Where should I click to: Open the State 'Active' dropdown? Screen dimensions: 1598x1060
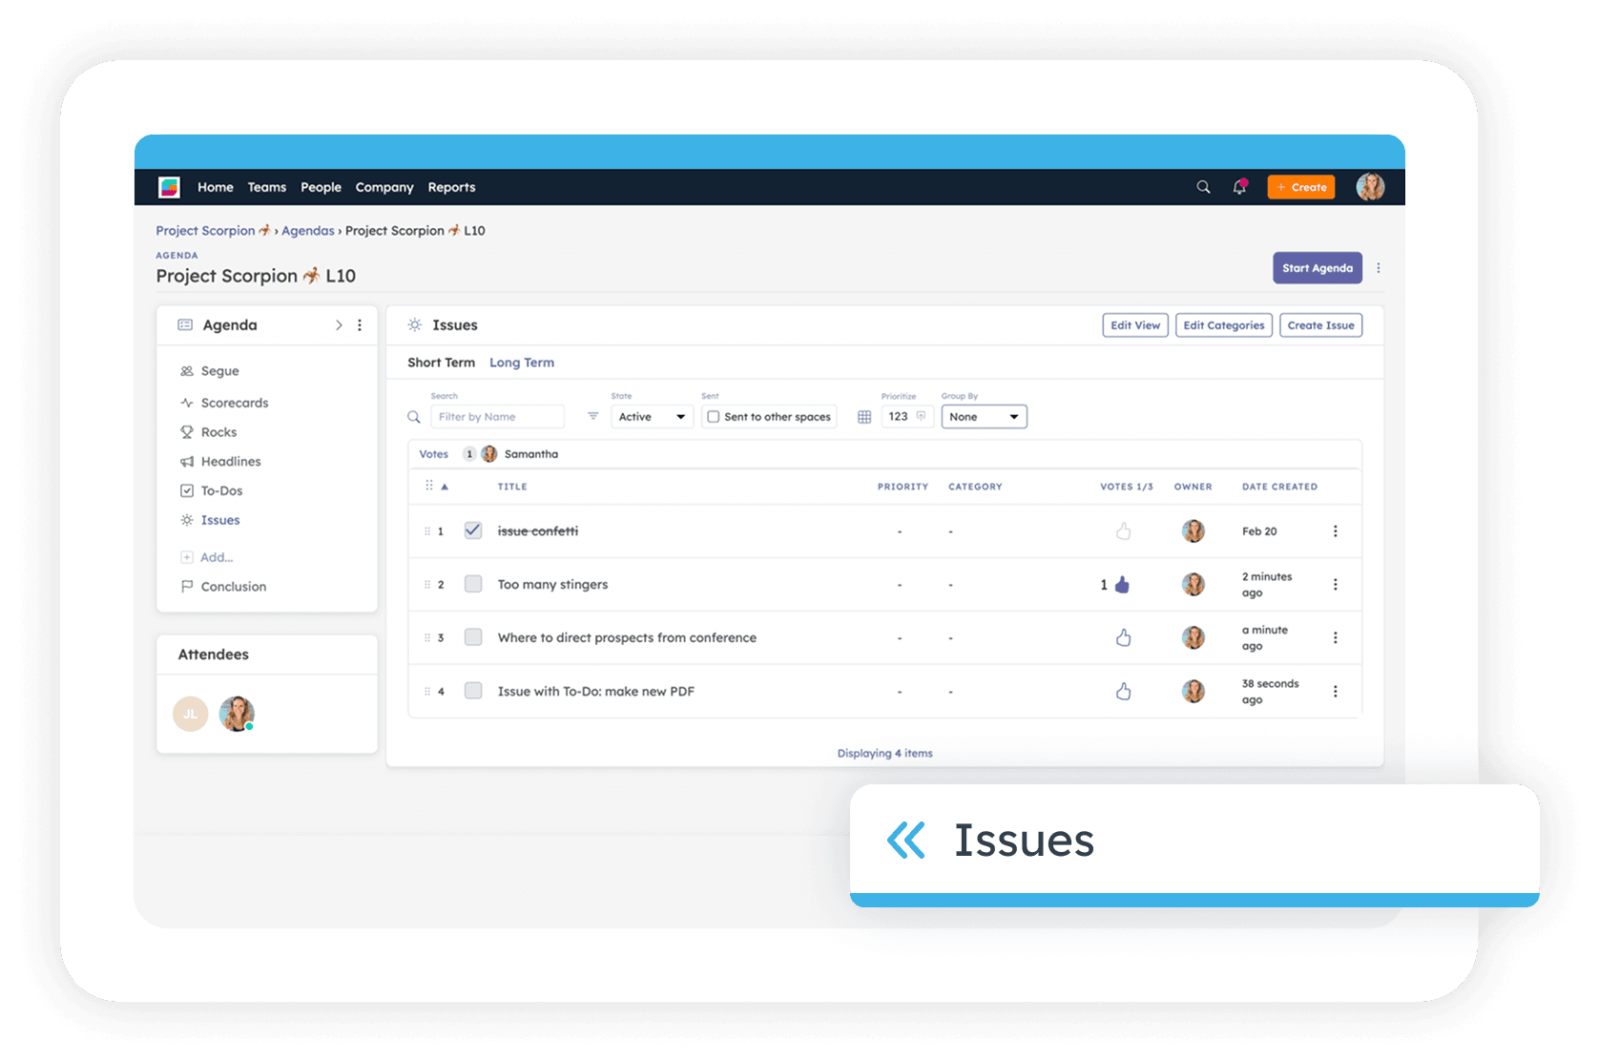click(x=652, y=417)
